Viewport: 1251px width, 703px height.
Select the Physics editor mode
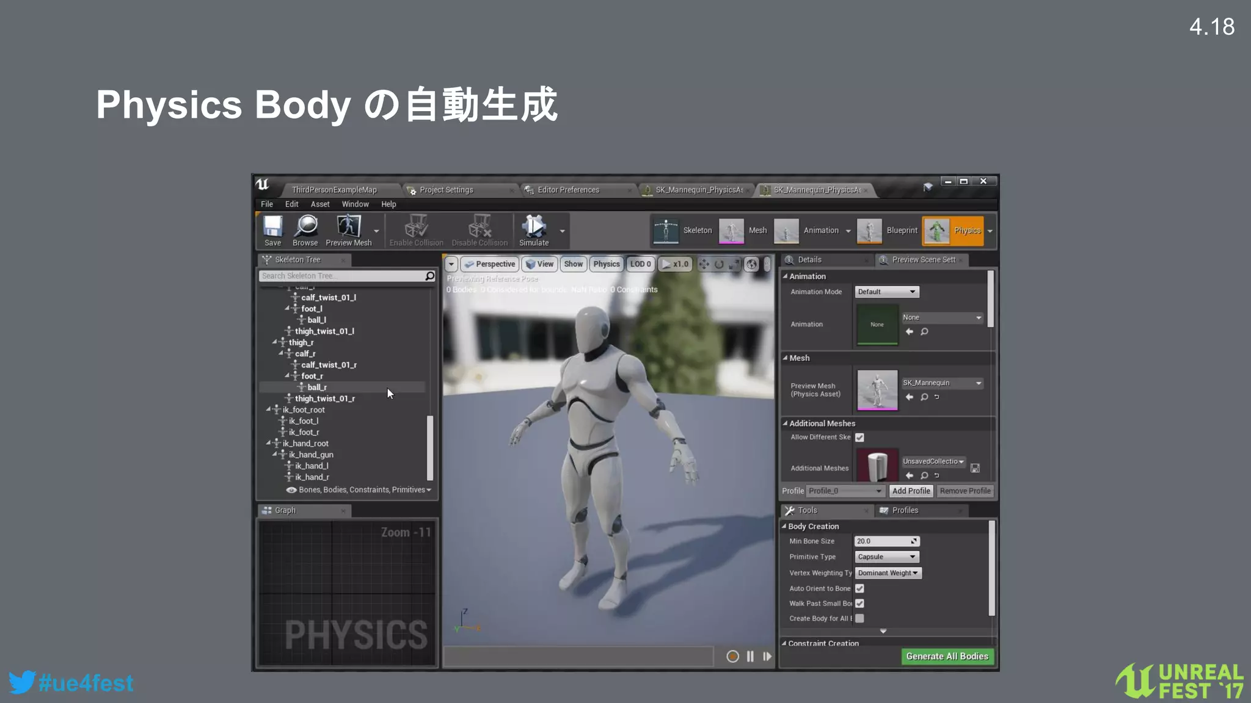tap(953, 231)
